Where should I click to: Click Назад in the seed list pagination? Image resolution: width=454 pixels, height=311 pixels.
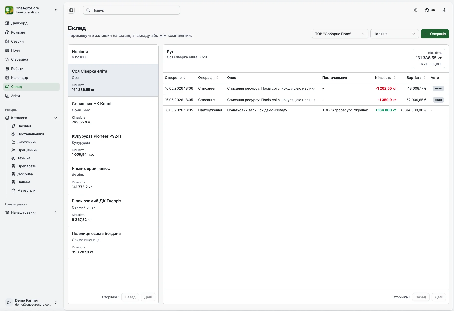pyautogui.click(x=130, y=297)
